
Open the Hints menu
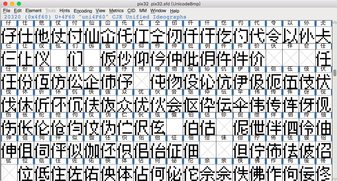(x=65, y=11)
